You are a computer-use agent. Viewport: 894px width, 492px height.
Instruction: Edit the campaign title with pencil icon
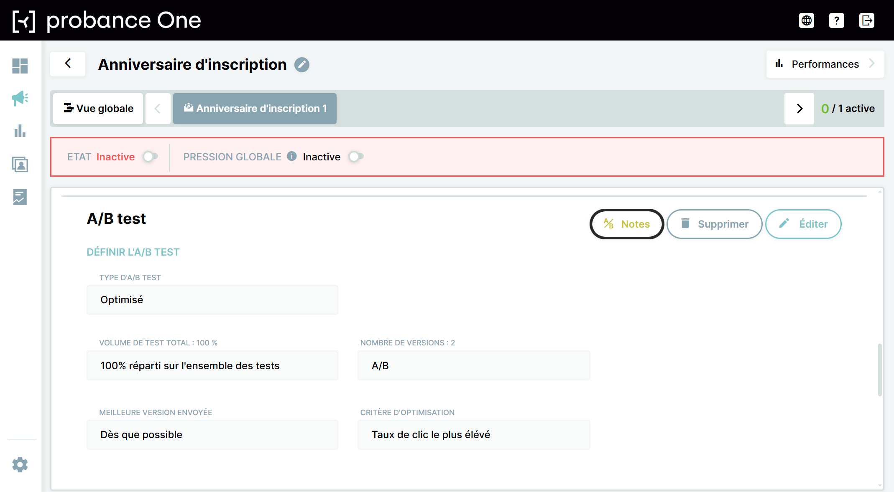[301, 65]
